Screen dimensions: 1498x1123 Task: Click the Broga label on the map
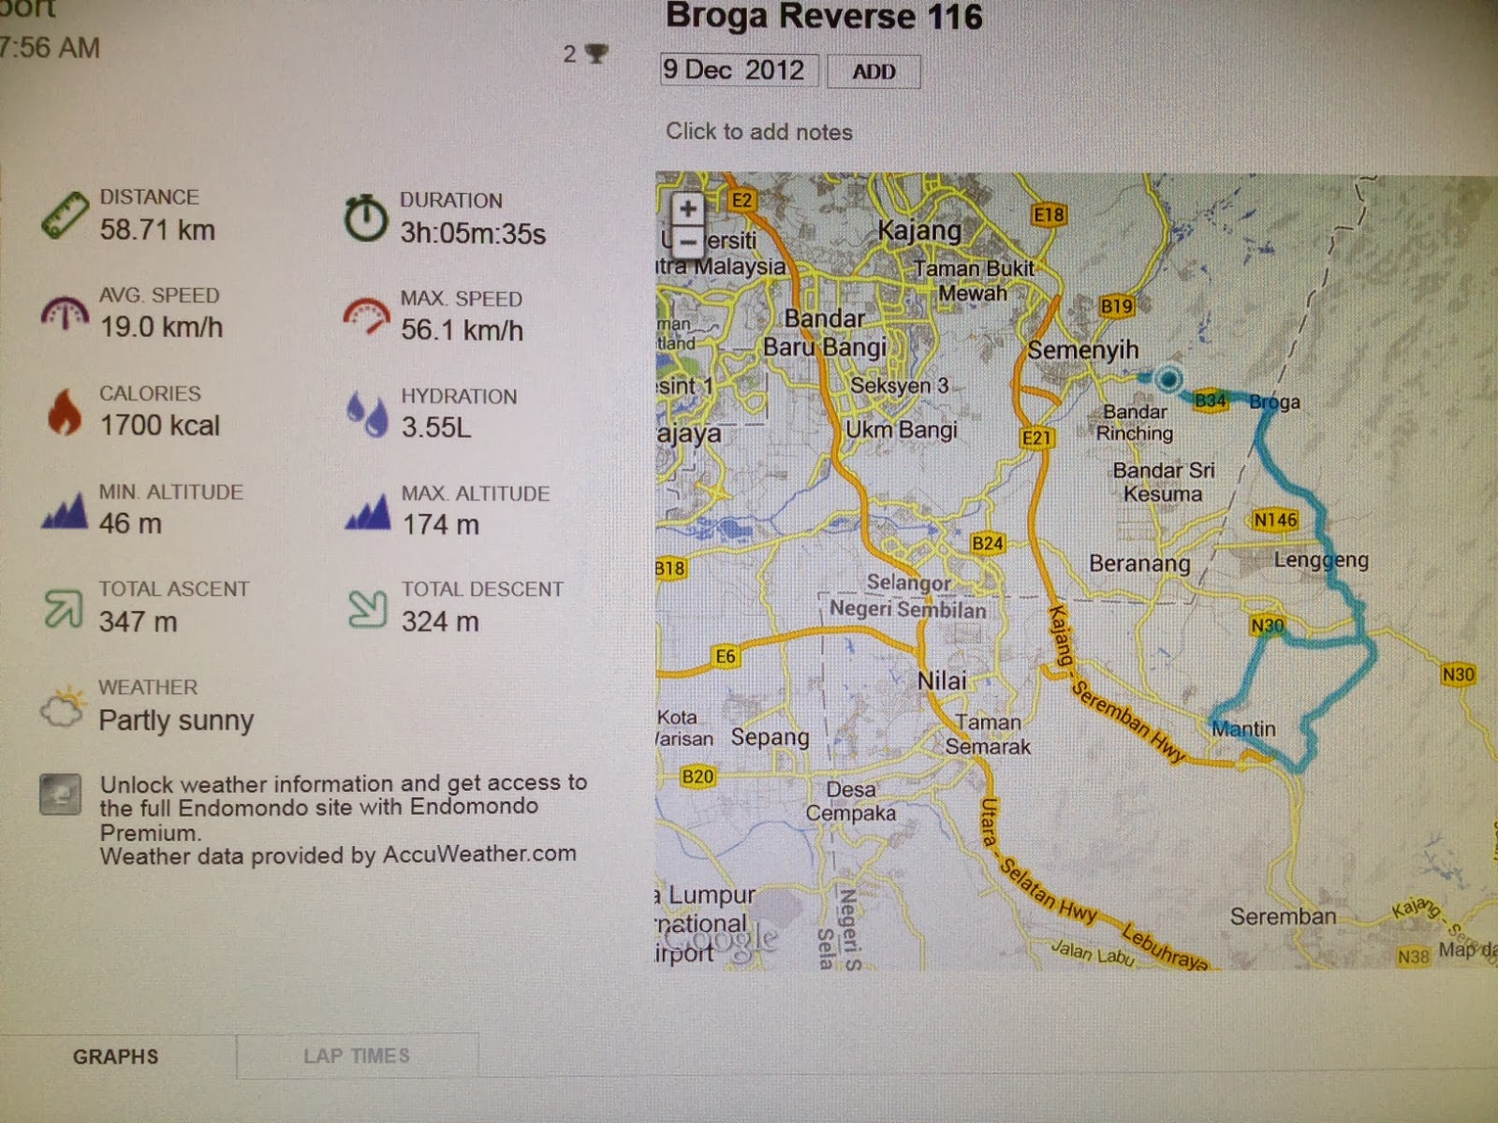(x=1275, y=402)
